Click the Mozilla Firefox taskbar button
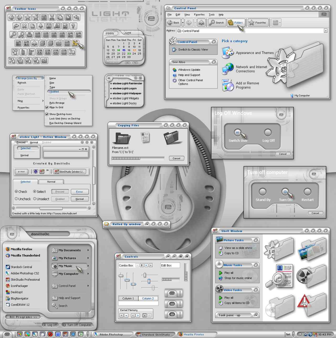The width and height of the screenshot is (336, 338). (197, 334)
